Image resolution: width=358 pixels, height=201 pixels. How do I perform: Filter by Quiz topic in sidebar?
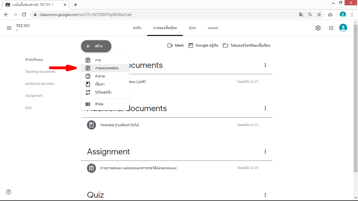point(28,108)
